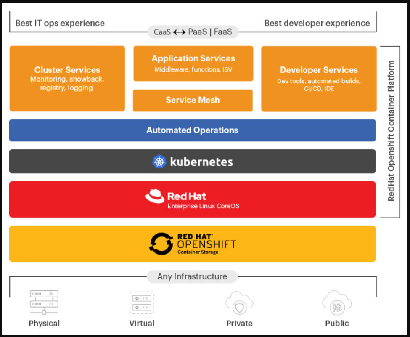The height and width of the screenshot is (337, 410).
Task: Select the Physical server rack icon
Action: coord(44,302)
